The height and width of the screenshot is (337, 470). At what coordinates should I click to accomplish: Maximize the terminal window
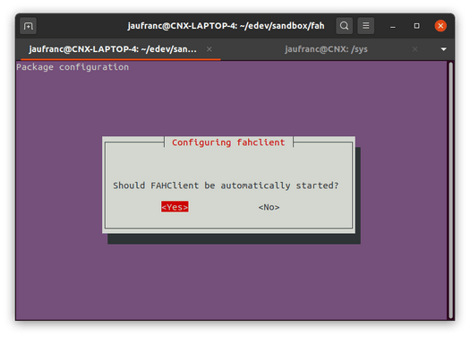point(416,26)
